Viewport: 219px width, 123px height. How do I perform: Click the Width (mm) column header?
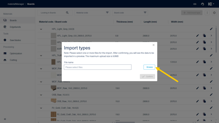pyautogui.click(x=177, y=22)
